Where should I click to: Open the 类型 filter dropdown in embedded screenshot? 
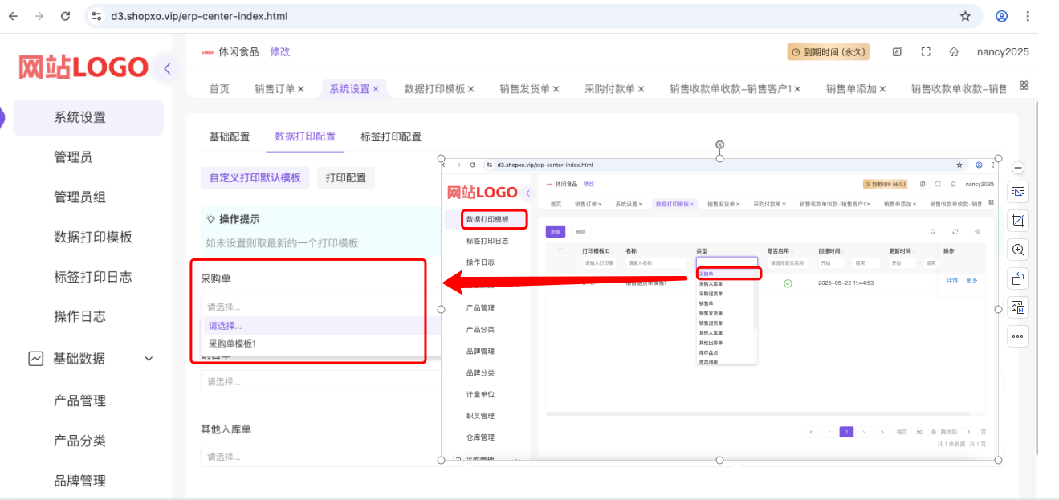tap(727, 262)
